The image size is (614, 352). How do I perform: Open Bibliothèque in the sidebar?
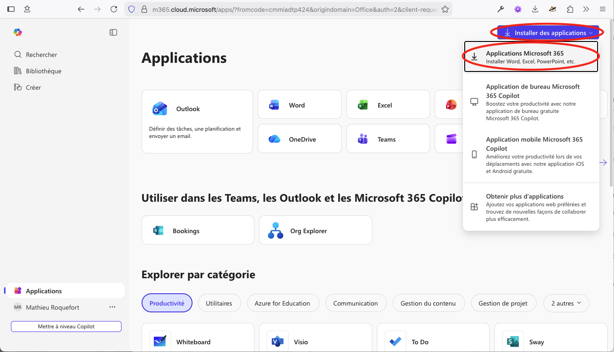click(43, 71)
